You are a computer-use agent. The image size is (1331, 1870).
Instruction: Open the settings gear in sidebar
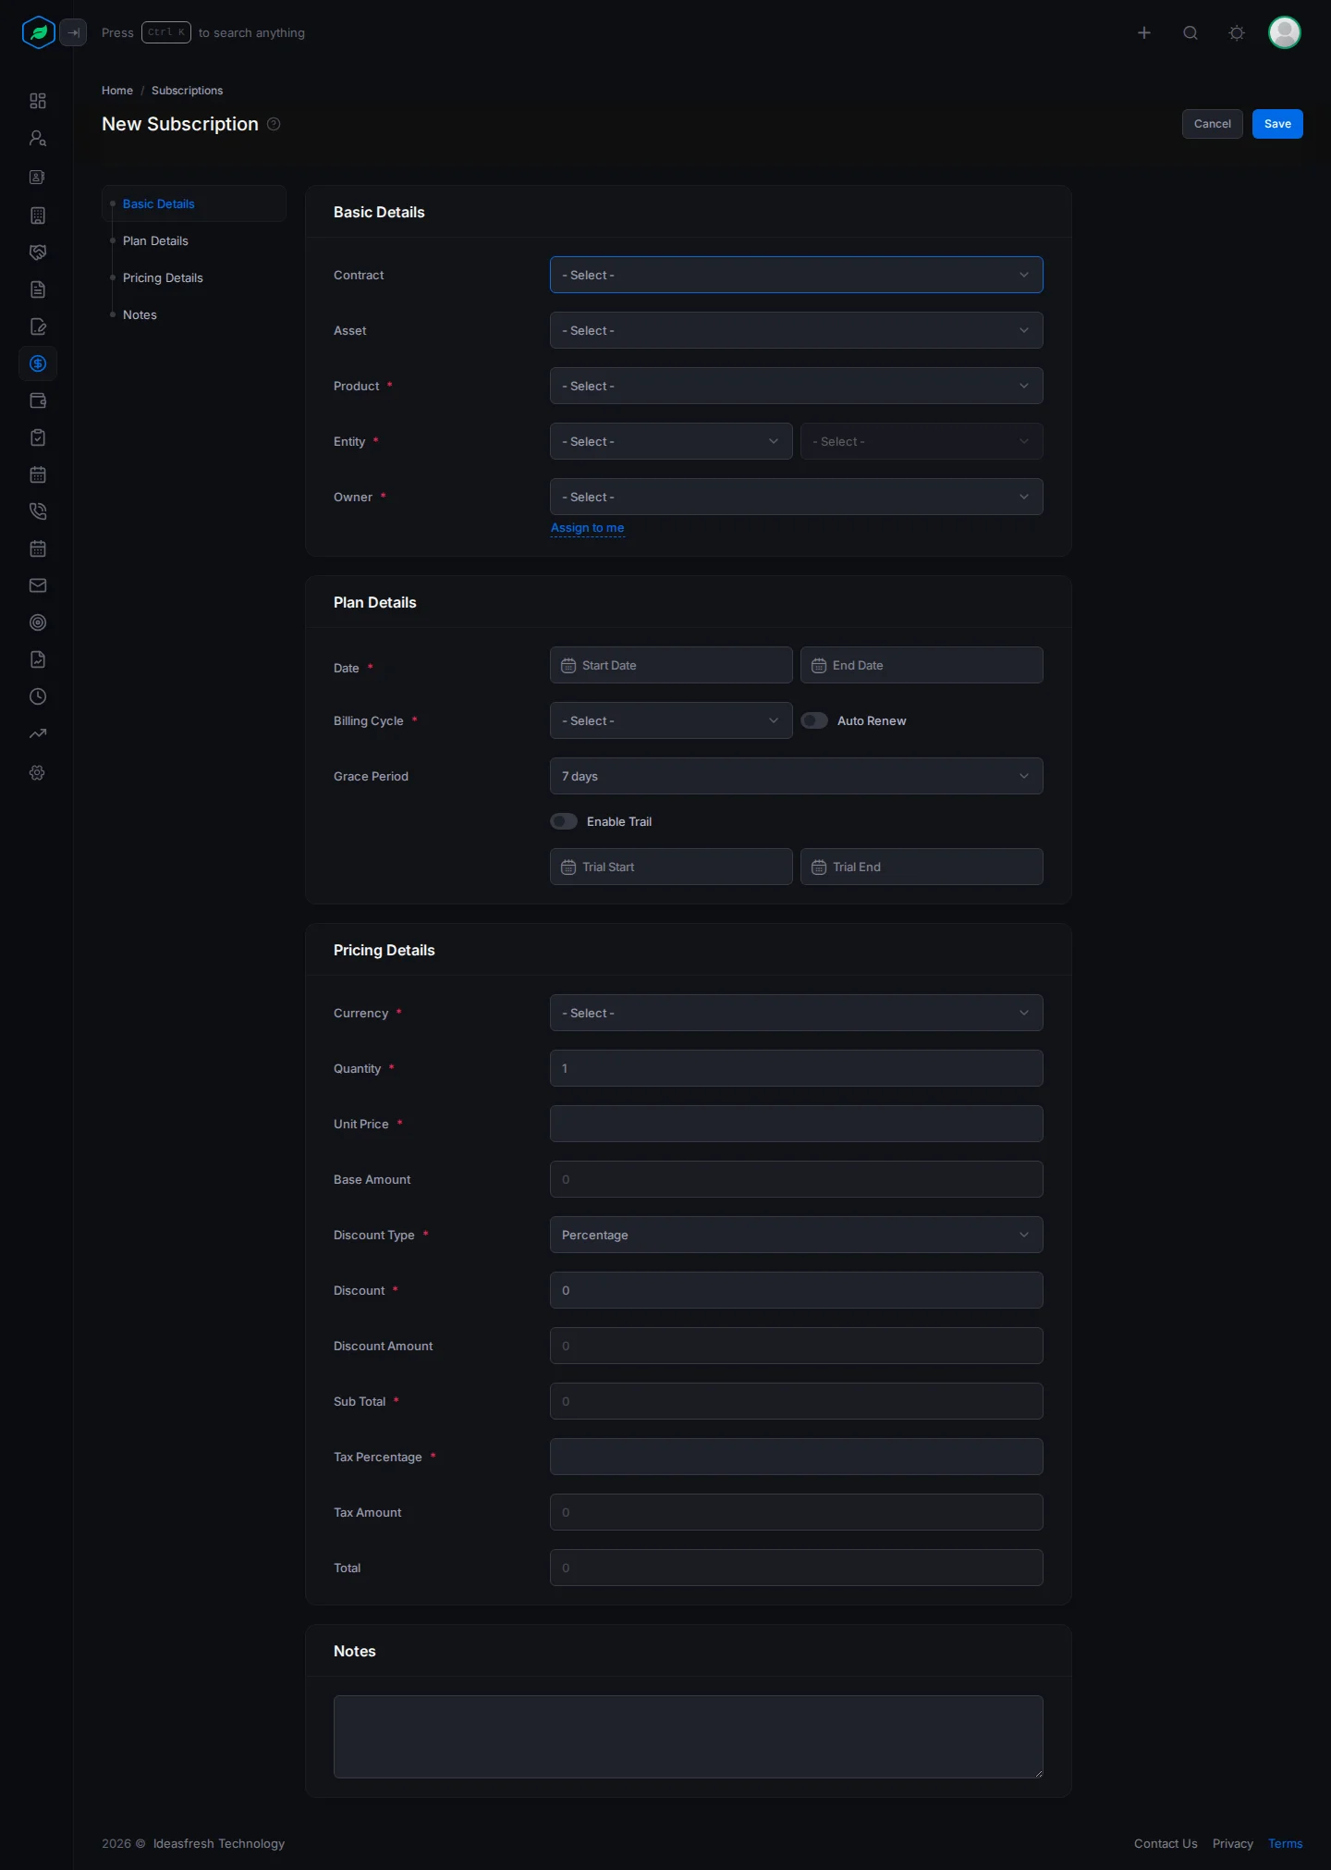coord(38,772)
